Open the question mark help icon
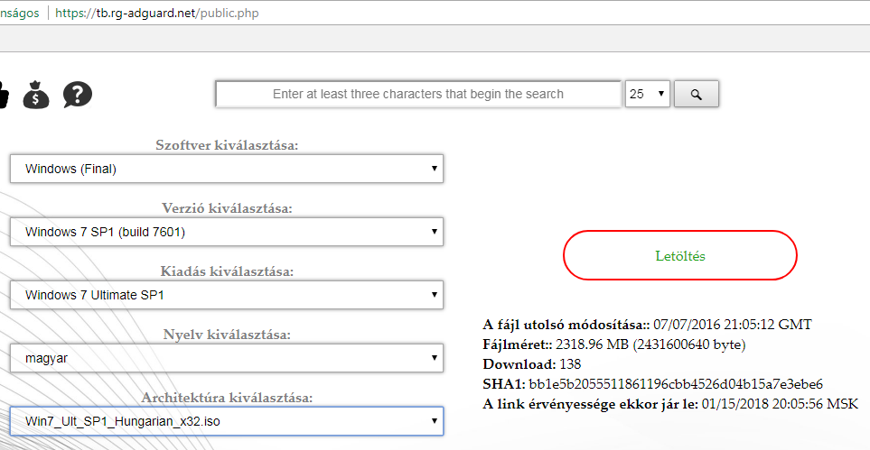 78,94
